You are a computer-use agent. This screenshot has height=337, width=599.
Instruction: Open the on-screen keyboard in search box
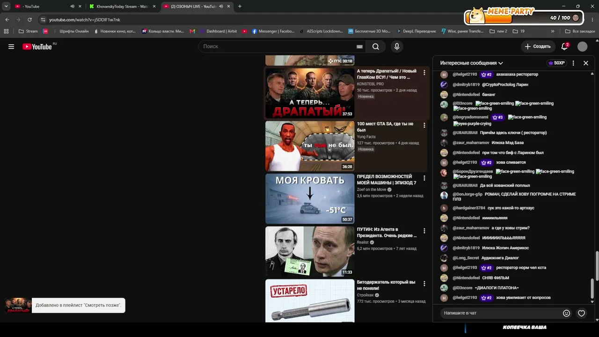[359, 46]
